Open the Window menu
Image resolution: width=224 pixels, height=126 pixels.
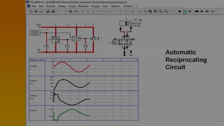[128, 6]
